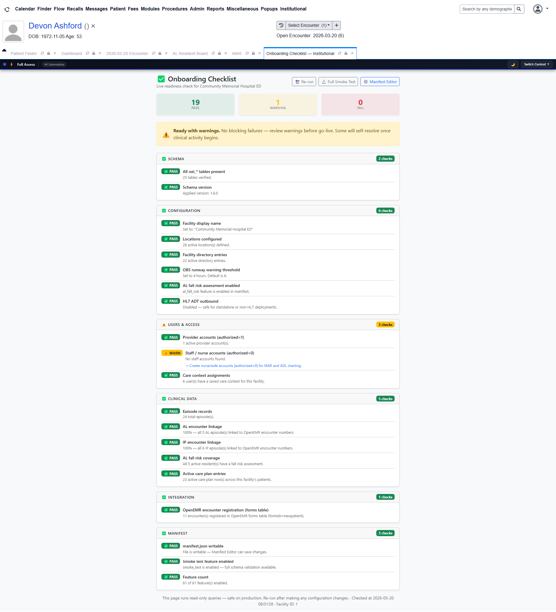This screenshot has width=556, height=612.
Task: Add a new encounter with plus icon
Action: click(336, 26)
